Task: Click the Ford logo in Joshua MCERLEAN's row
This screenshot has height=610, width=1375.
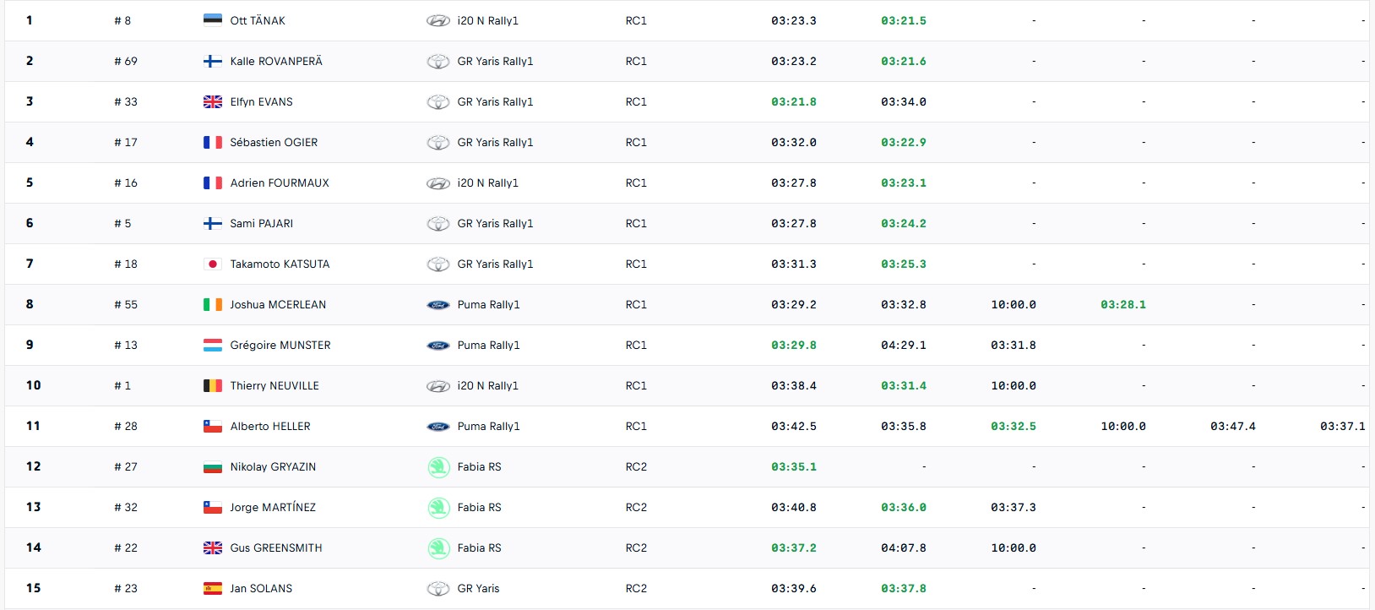Action: coord(438,305)
